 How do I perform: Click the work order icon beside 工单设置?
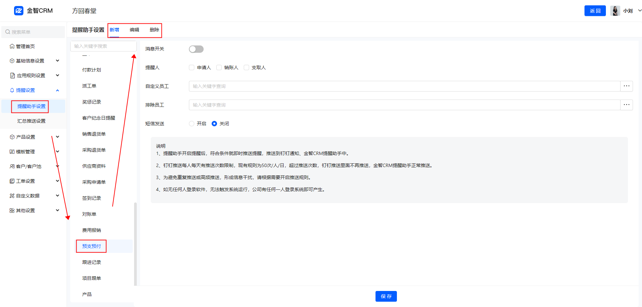(12, 181)
